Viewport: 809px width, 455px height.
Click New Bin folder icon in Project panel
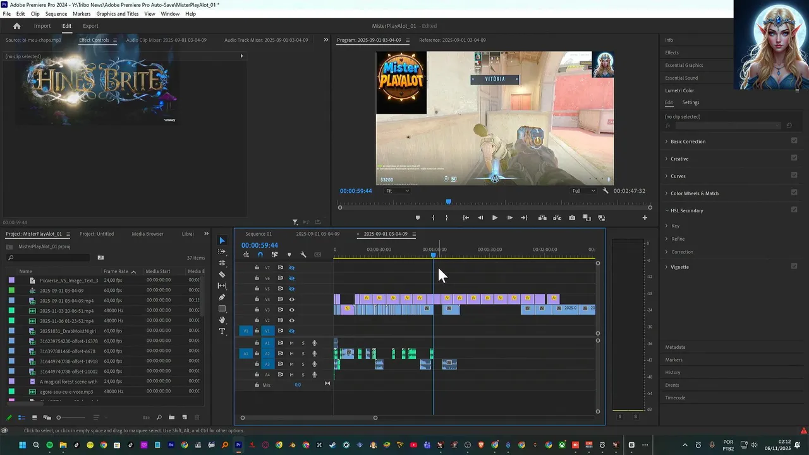[x=171, y=417]
